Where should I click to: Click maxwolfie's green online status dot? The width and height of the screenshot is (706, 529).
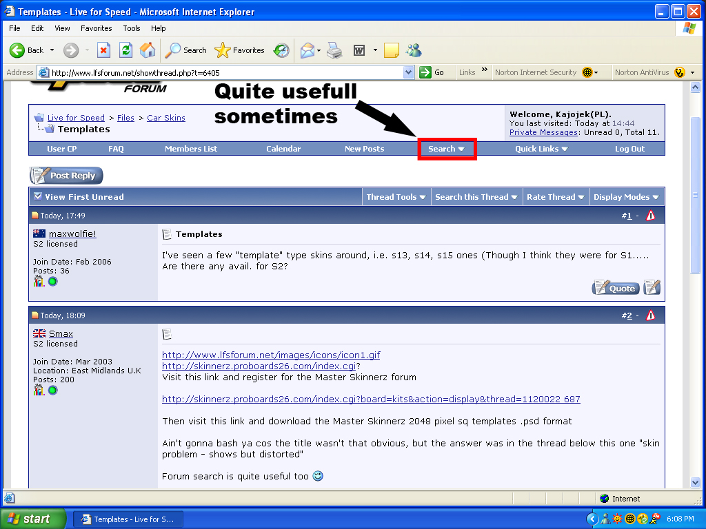[53, 282]
